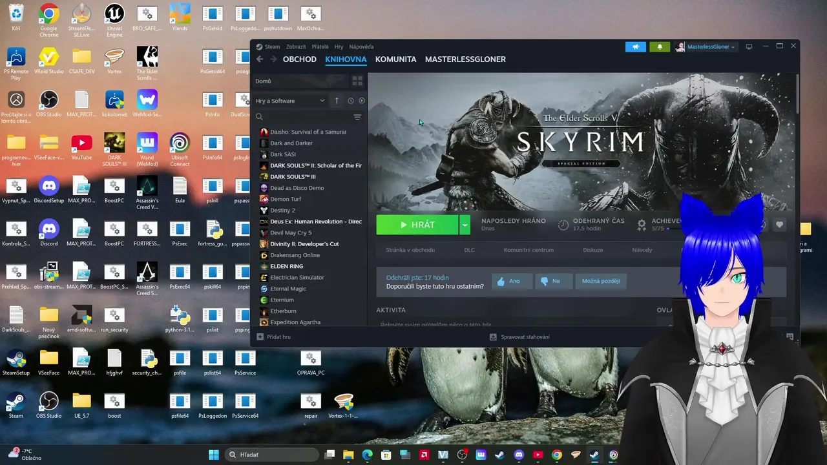Open the weather widget on taskbar
This screenshot has height=465, width=827.
coord(26,455)
